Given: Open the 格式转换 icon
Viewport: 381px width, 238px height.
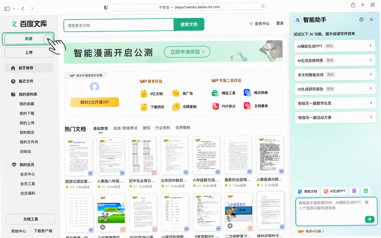Looking at the screenshot, I should click(247, 93).
